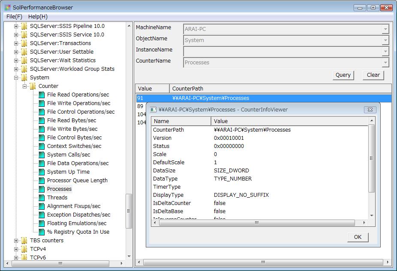Click the dialog scroll up arrow
Image resolution: width=397 pixels, height=271 pixels.
point(371,120)
